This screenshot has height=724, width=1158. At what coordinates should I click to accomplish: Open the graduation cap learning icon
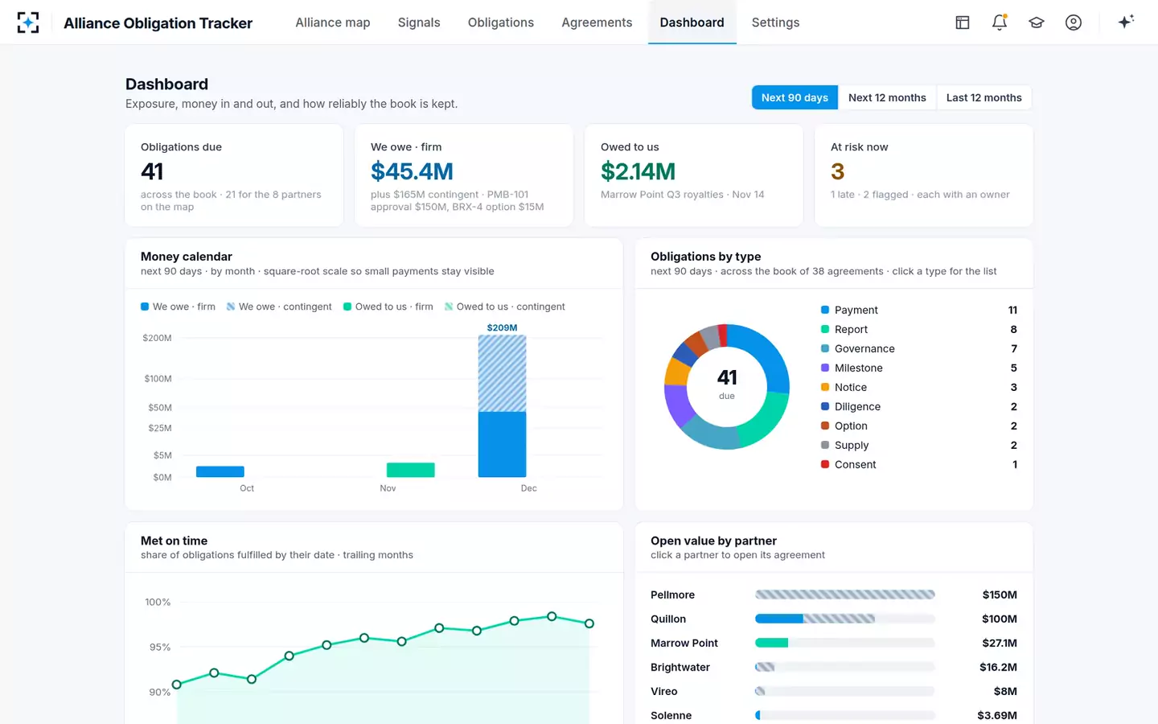[1037, 23]
